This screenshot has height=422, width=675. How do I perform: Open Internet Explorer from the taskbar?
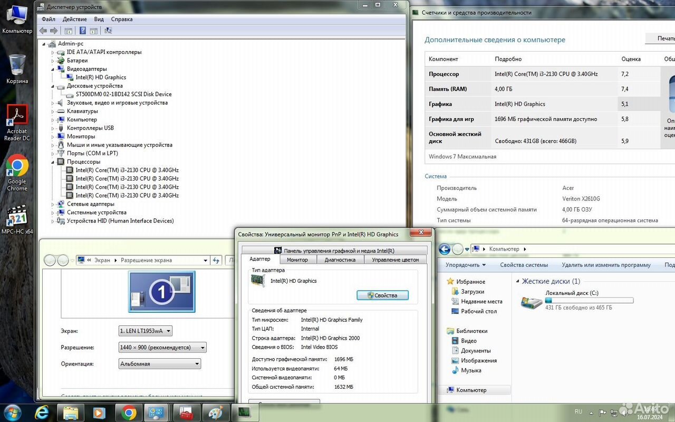tap(42, 413)
